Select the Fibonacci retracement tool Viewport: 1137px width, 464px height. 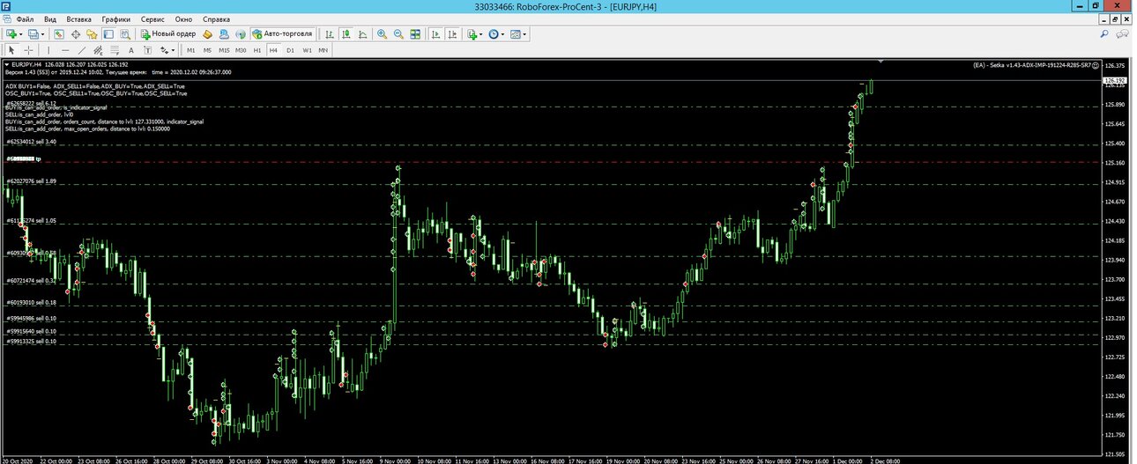[115, 50]
